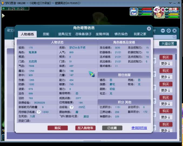Switch to the 技能 tab
183x146 pixels.
click(46, 34)
